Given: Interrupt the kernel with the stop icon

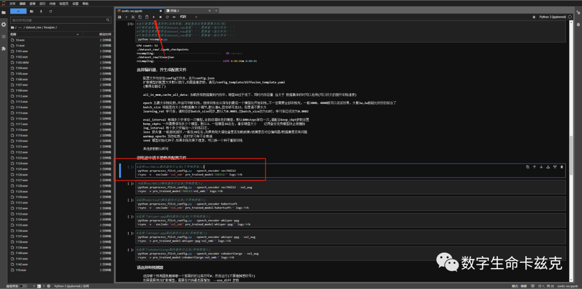Looking at the screenshot, I should point(161,17).
